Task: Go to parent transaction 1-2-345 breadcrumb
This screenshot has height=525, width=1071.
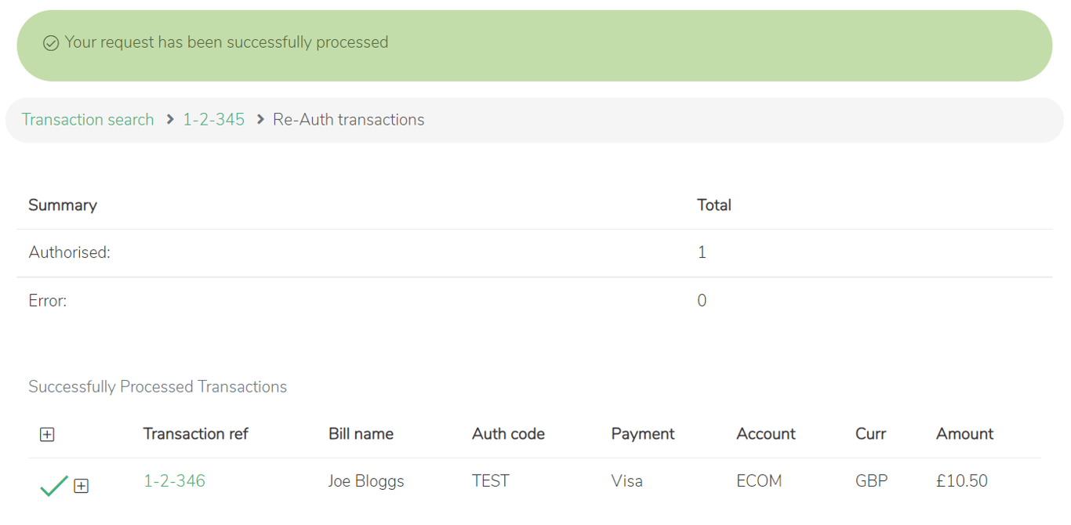Action: 214,120
